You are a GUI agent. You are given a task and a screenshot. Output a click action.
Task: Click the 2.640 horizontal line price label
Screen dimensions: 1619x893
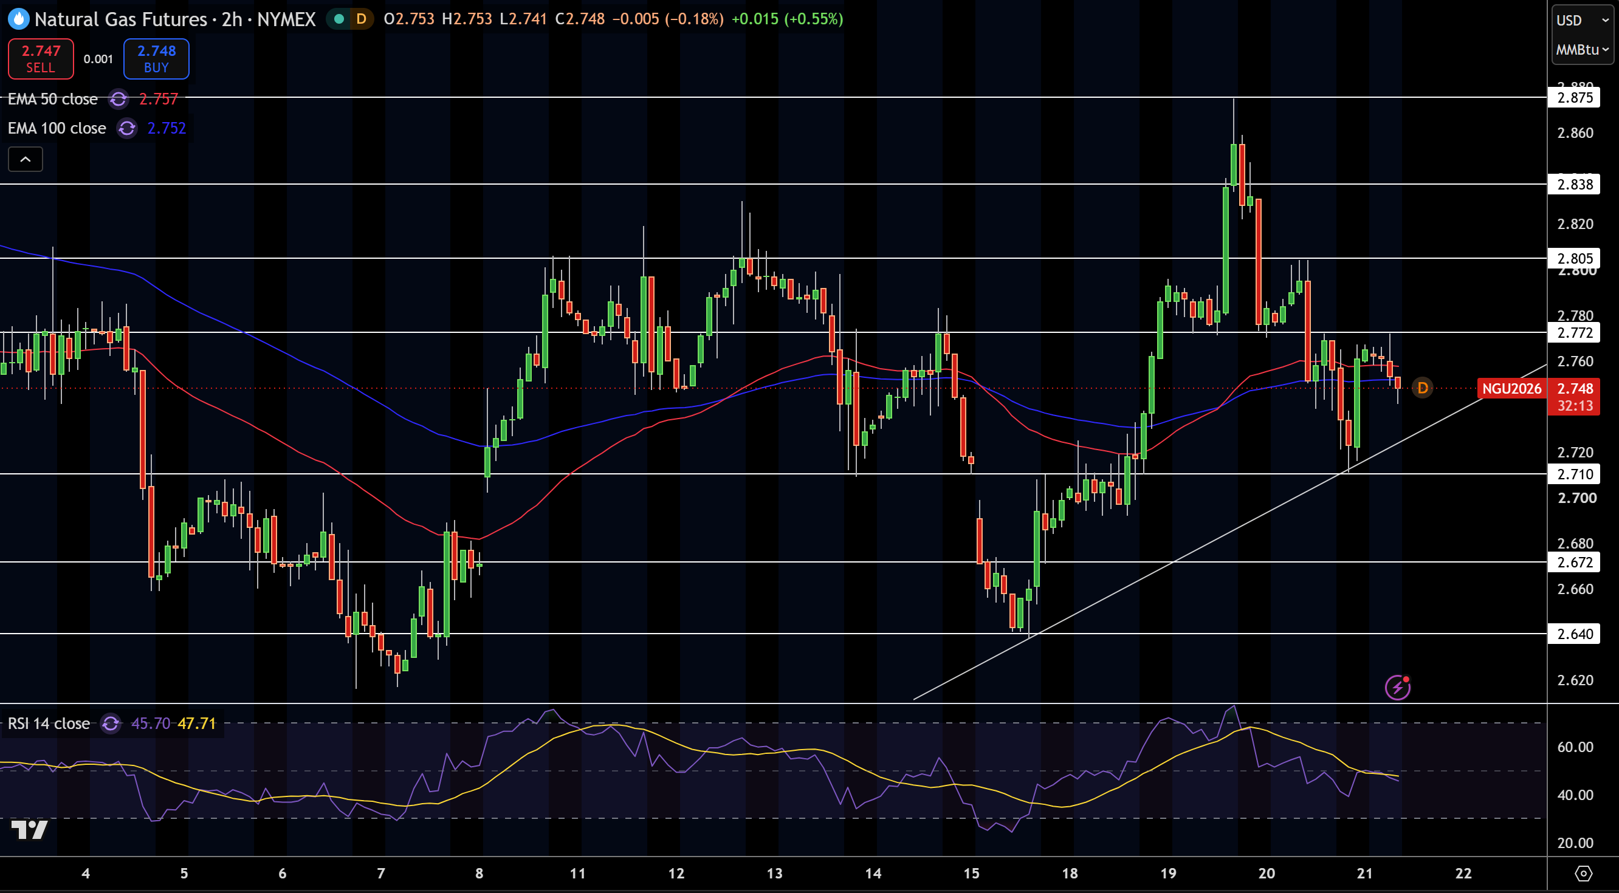click(x=1574, y=634)
